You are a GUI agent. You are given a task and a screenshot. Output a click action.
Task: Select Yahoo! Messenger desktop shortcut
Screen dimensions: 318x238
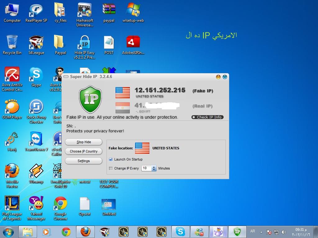[36, 208]
